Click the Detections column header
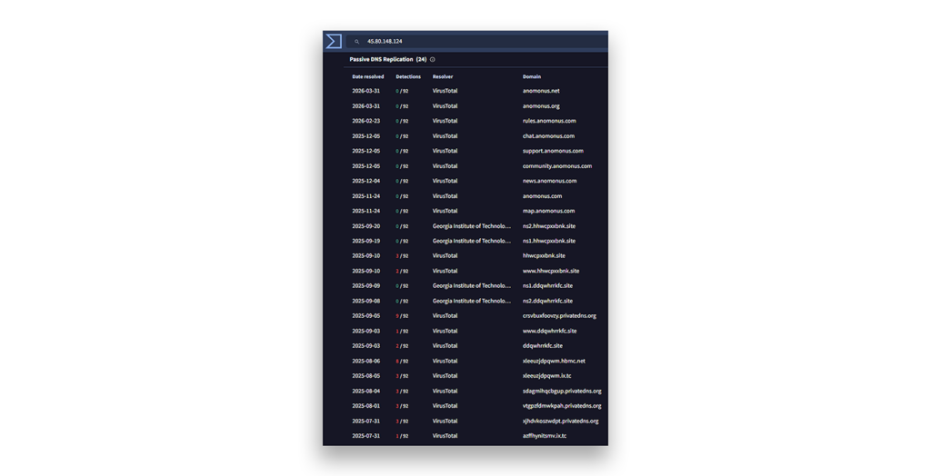The height and width of the screenshot is (476, 931). [408, 76]
